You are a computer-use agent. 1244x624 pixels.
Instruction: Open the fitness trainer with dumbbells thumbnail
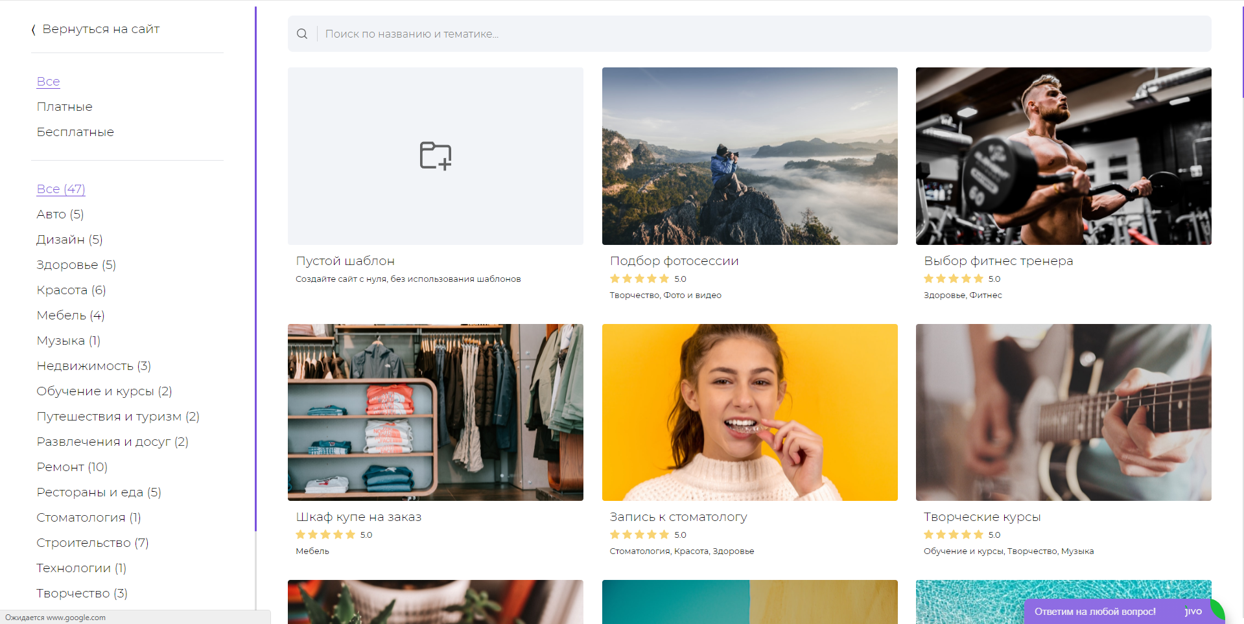(1064, 156)
